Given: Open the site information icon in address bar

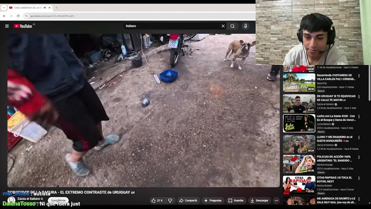Looking at the screenshot, I should coord(26,16).
